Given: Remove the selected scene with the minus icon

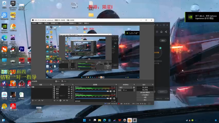Looking at the screenshot, I should (36, 100).
